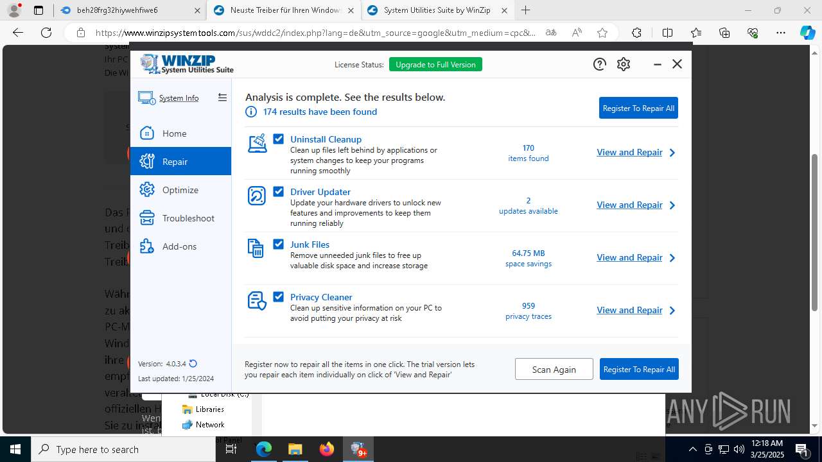Open browser extensions puzzle icon
Screen dimensions: 822x462
(x=636, y=33)
